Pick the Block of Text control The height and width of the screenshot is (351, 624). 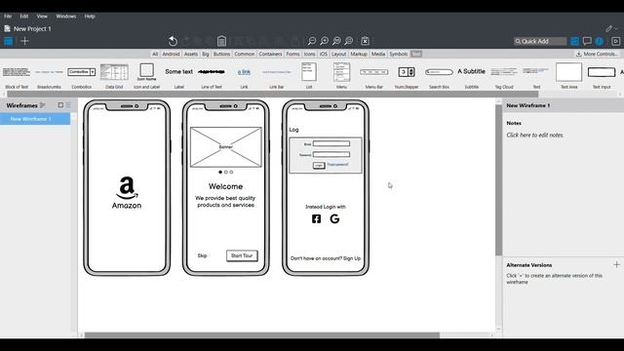(17, 75)
